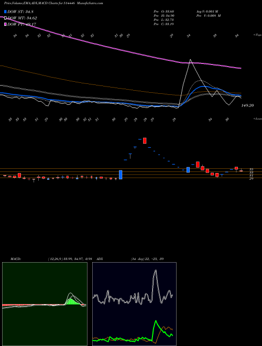This screenshot has width=262, height=346.
Task: Click the green +DI spike in ADX panel
Action: pyautogui.click(x=156, y=321)
